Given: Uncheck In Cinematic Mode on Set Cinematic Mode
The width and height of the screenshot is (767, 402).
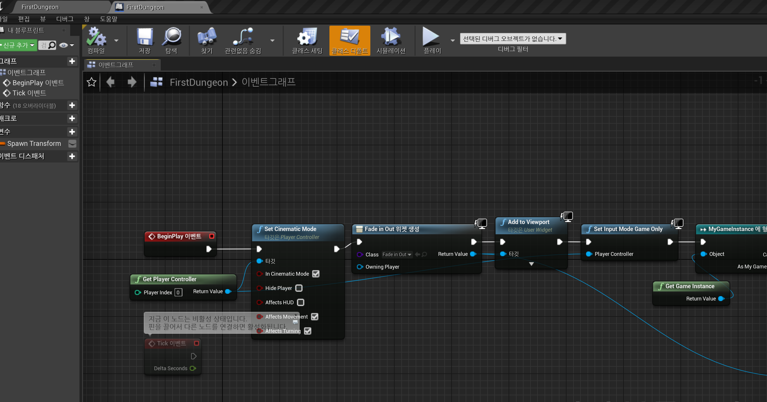Looking at the screenshot, I should [x=316, y=274].
